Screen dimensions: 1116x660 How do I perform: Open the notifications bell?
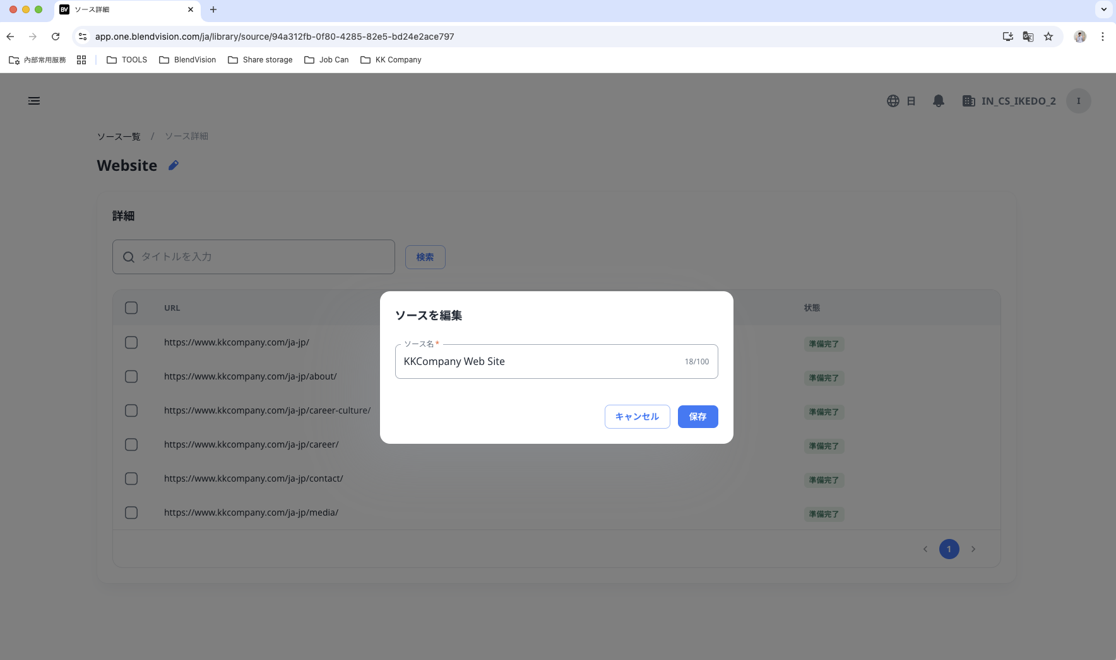[939, 101]
